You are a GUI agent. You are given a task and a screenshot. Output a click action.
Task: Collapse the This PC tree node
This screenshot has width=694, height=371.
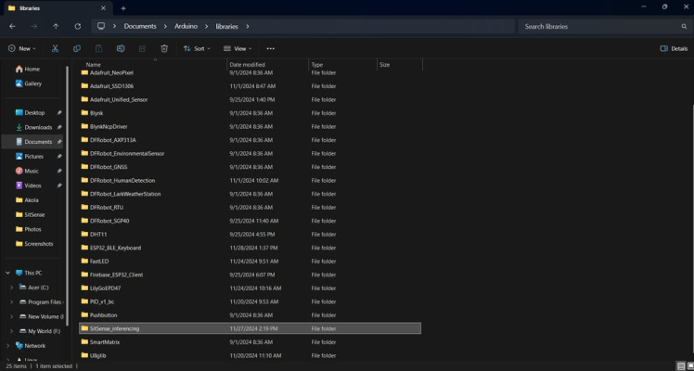(x=8, y=273)
